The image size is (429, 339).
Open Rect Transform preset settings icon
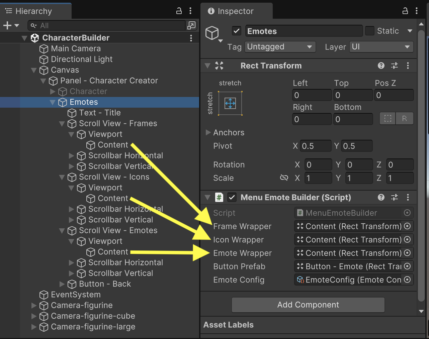pyautogui.click(x=395, y=66)
